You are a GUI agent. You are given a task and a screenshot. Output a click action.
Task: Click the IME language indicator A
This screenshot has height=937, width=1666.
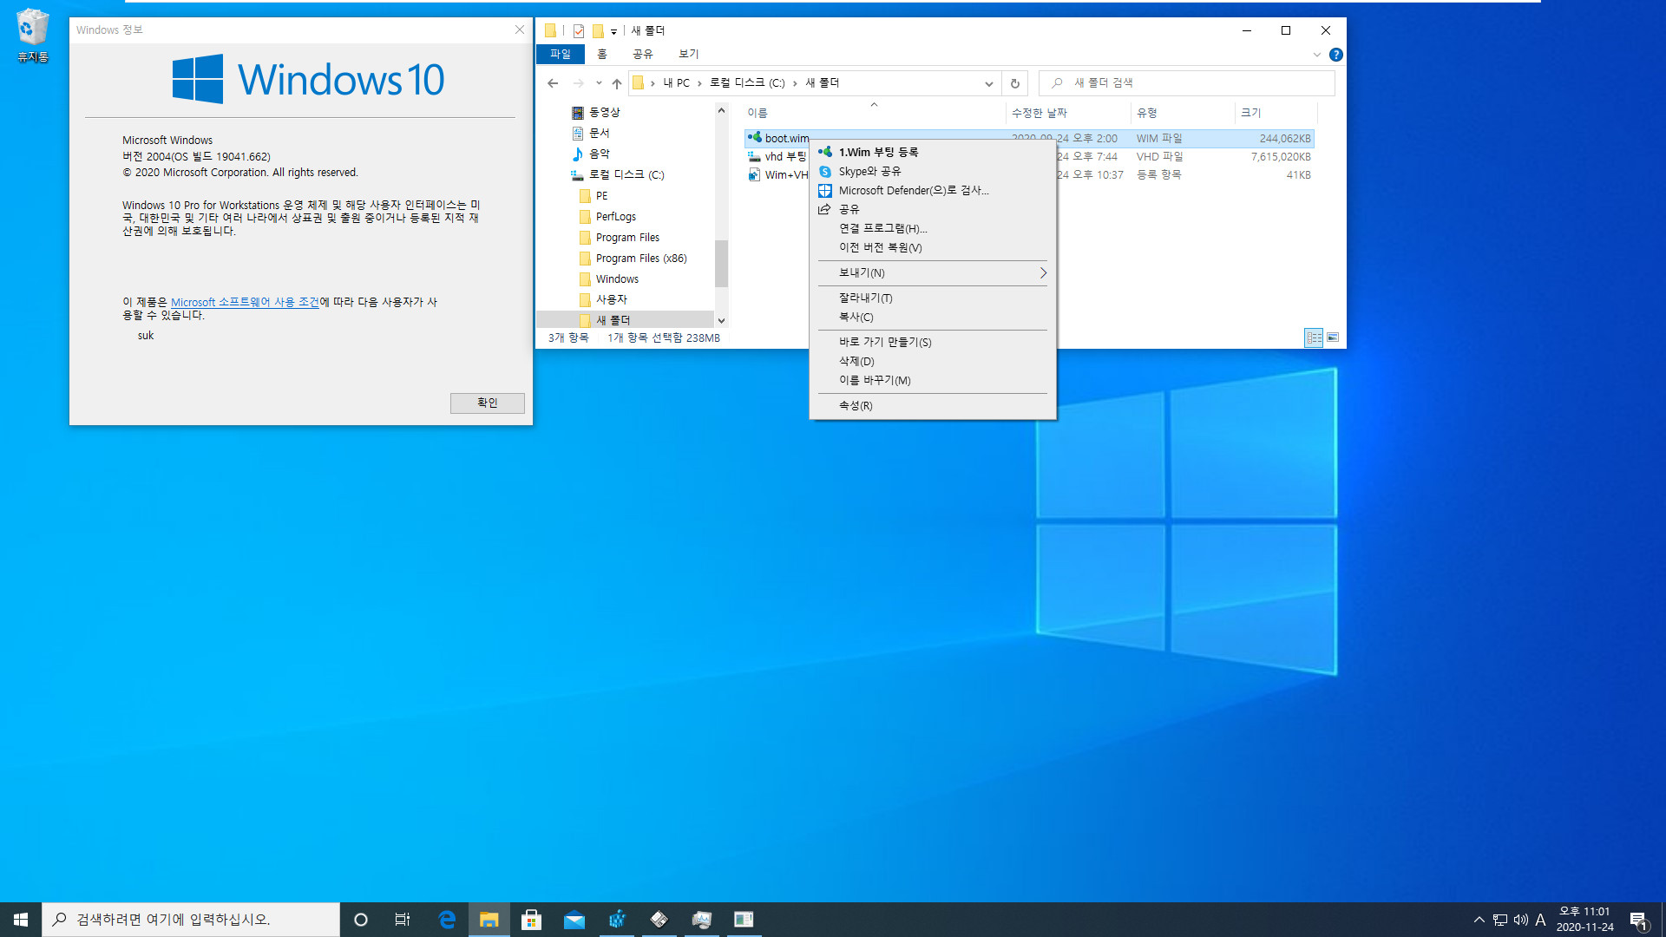pos(1541,920)
